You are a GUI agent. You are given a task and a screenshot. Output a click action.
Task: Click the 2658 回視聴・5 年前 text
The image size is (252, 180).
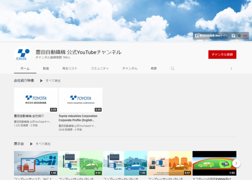[70, 130]
